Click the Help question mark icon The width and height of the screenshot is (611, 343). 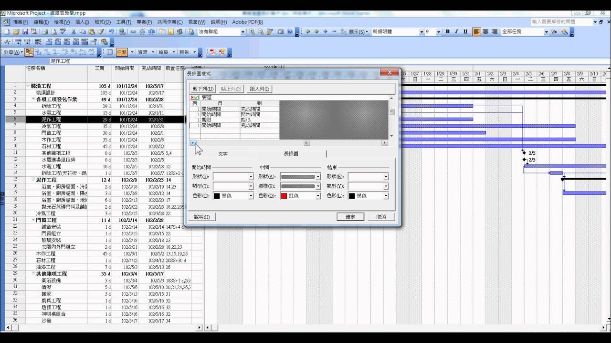290,31
